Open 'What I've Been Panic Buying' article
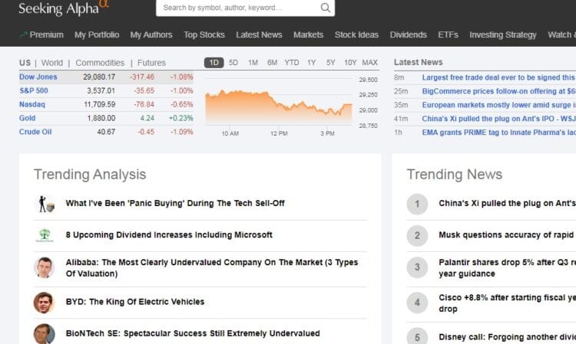576x344 pixels. pos(175,203)
